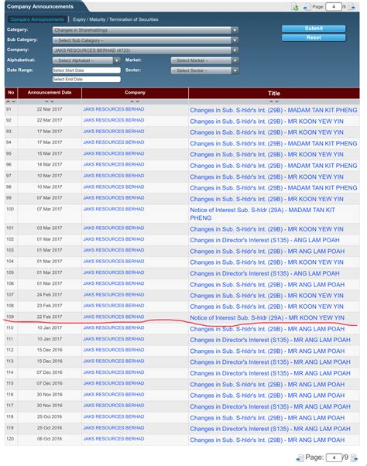Sort the Title column with sort arrows
367x466 pixels.
273,101
